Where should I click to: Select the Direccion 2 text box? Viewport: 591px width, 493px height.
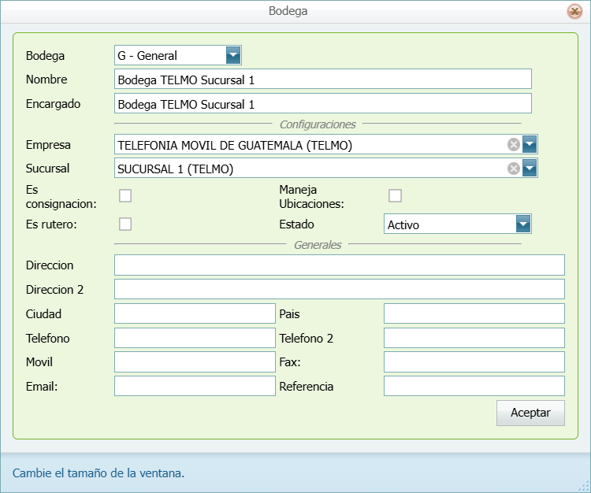tap(339, 290)
